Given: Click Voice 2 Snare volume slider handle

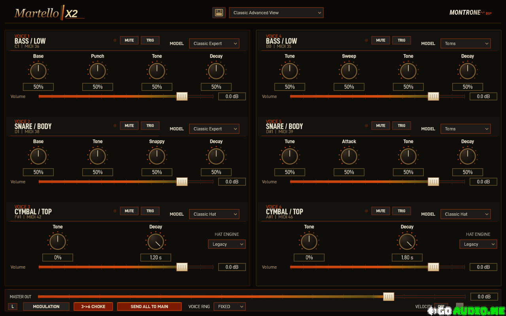Looking at the screenshot, I should pos(182,182).
